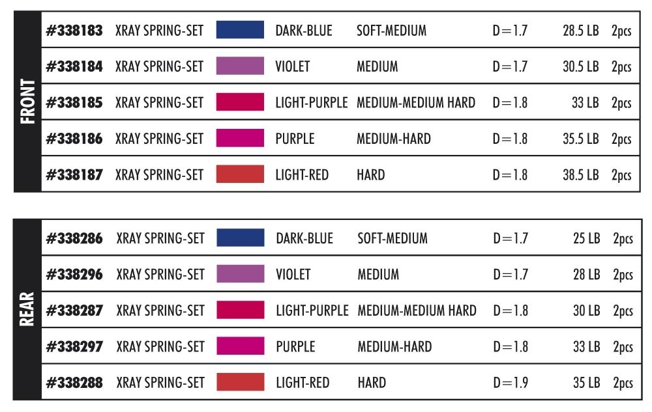Click the 38.5 LB weight value
The width and height of the screenshot is (652, 412).
click(580, 175)
